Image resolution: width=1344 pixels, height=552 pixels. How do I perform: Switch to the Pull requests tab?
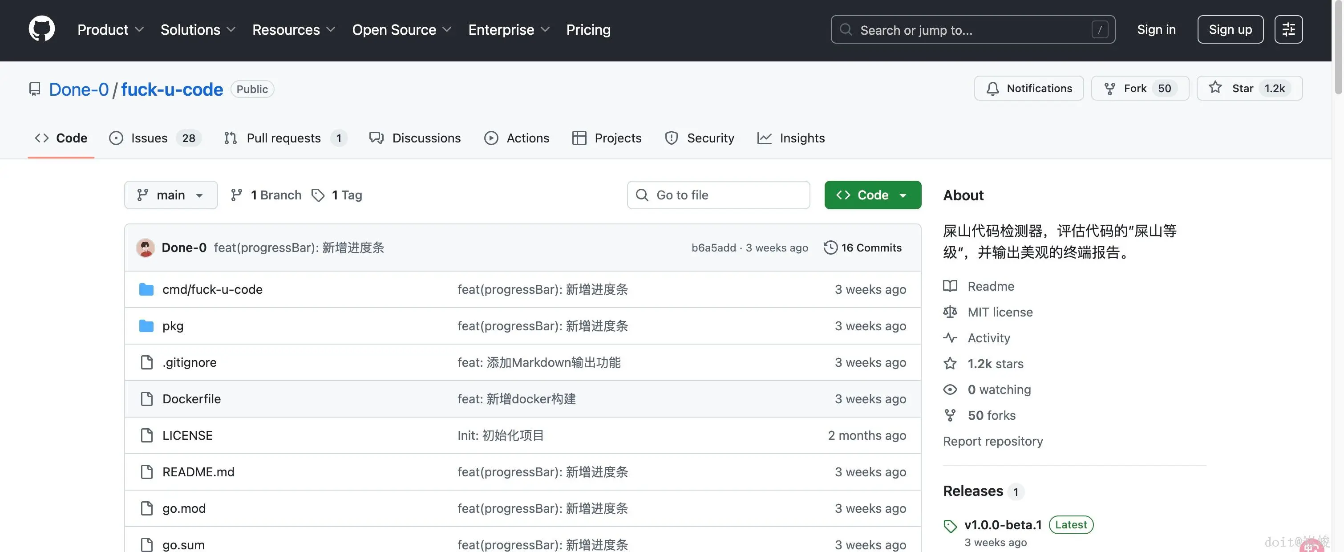[283, 138]
